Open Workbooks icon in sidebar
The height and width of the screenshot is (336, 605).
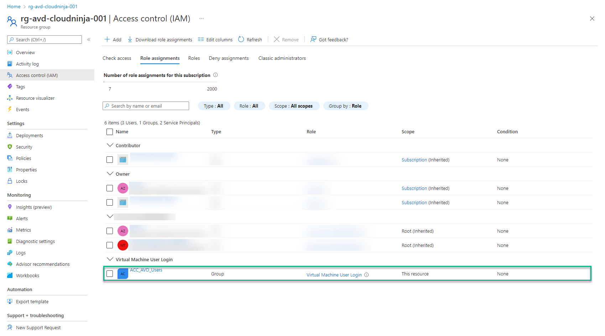tap(10, 275)
